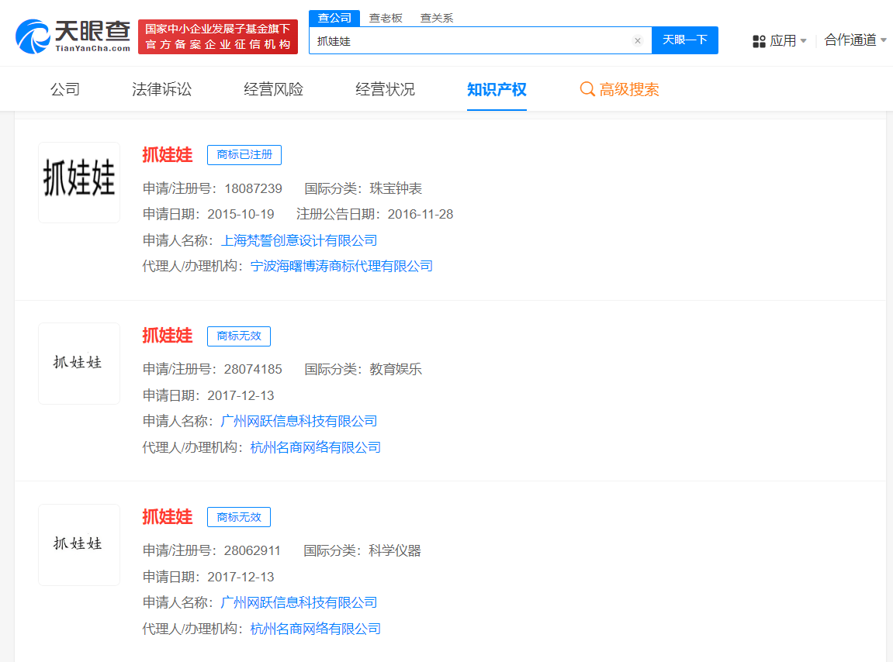Open agency 宁波海曙博涛商标代理有限公司 link
The image size is (893, 662).
[x=341, y=266]
